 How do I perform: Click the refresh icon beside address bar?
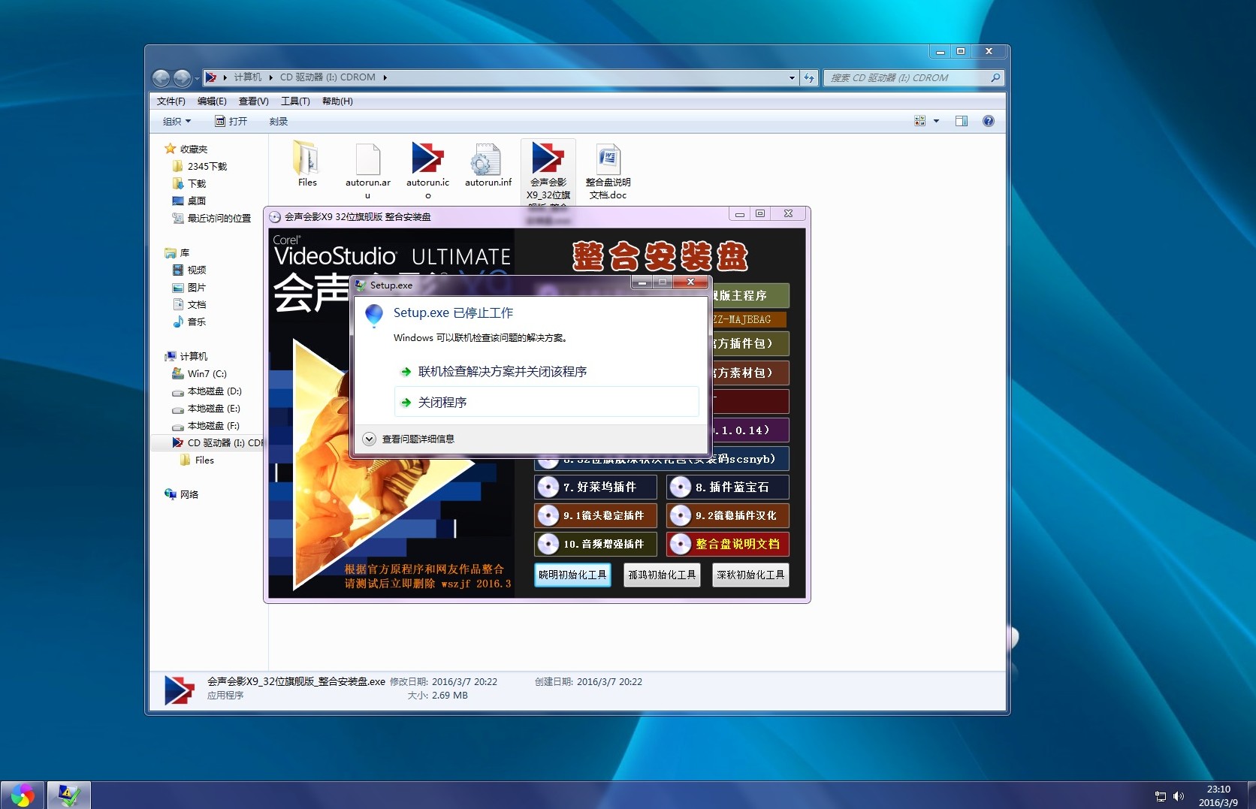point(809,77)
